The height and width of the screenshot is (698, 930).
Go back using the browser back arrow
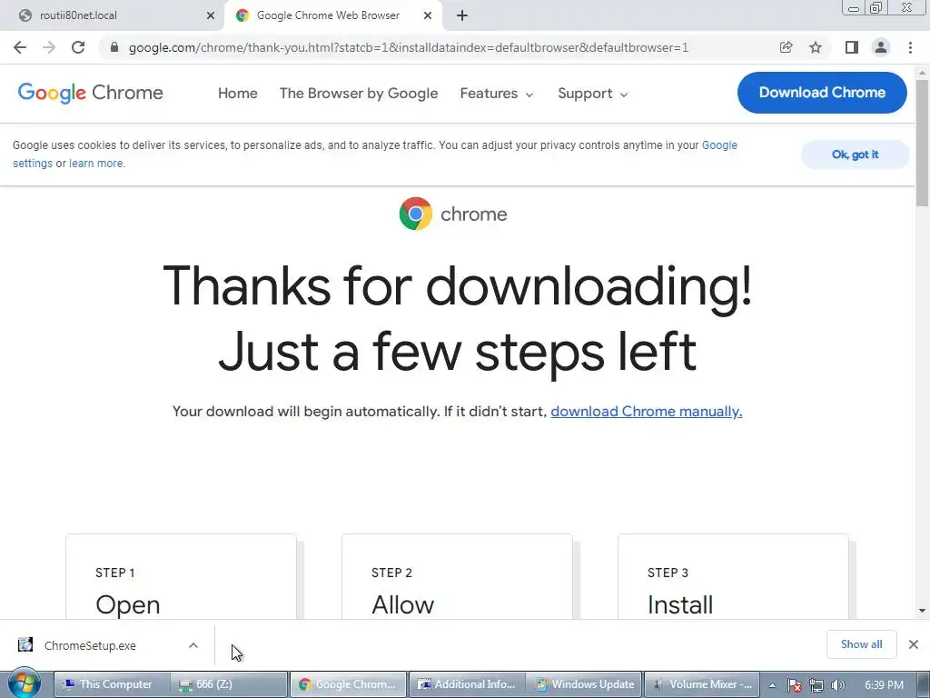coord(20,47)
